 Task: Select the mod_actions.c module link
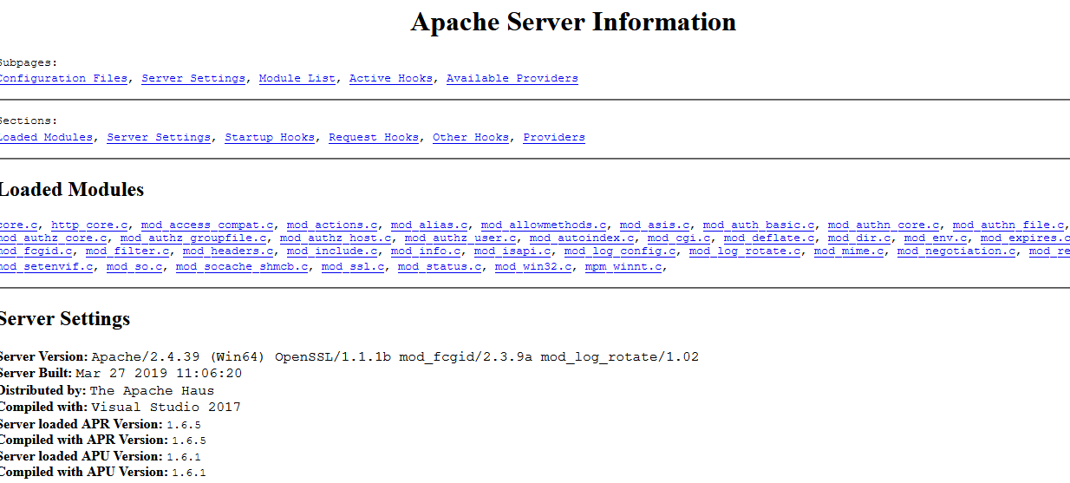(332, 225)
